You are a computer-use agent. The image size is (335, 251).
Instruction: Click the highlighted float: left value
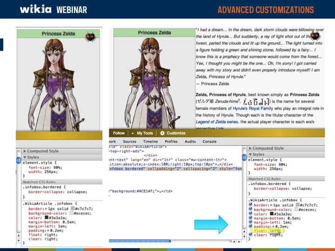(x=274, y=230)
